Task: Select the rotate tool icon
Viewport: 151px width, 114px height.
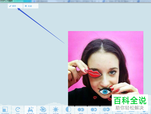Action: (18, 109)
